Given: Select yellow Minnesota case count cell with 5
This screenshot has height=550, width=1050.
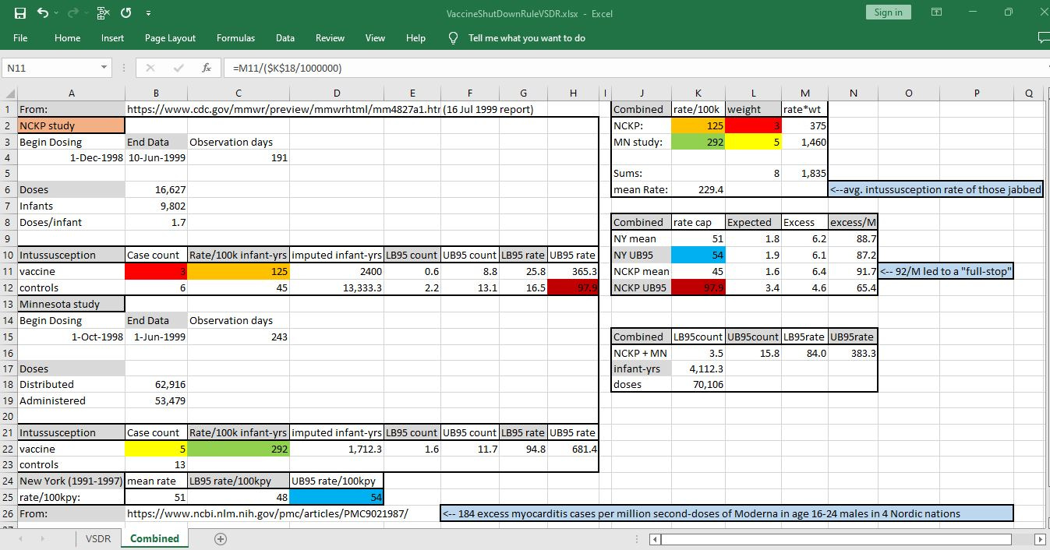Looking at the screenshot, I should [157, 450].
